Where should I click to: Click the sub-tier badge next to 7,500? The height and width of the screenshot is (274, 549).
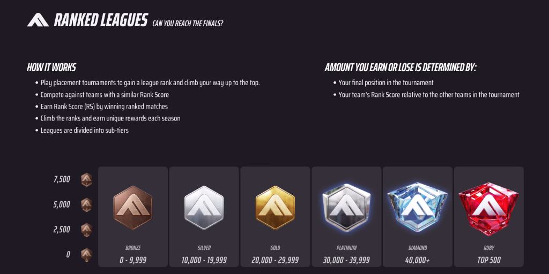[86, 180]
